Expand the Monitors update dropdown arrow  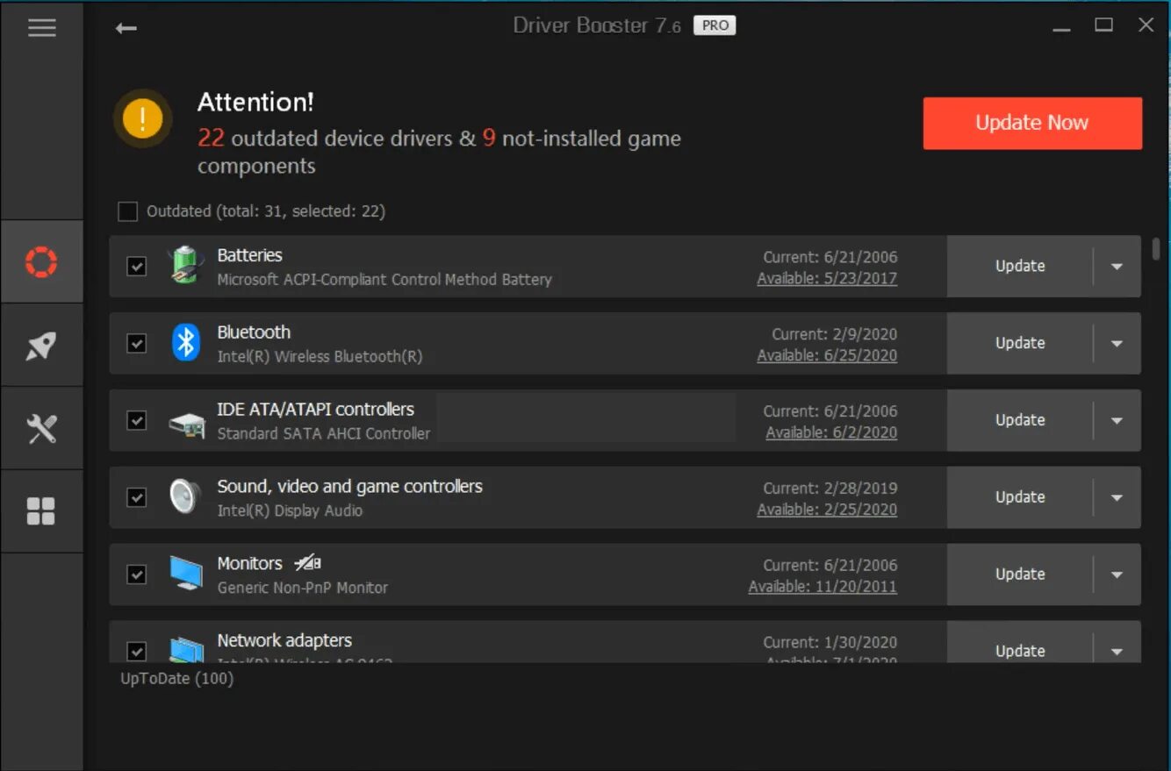click(1117, 575)
